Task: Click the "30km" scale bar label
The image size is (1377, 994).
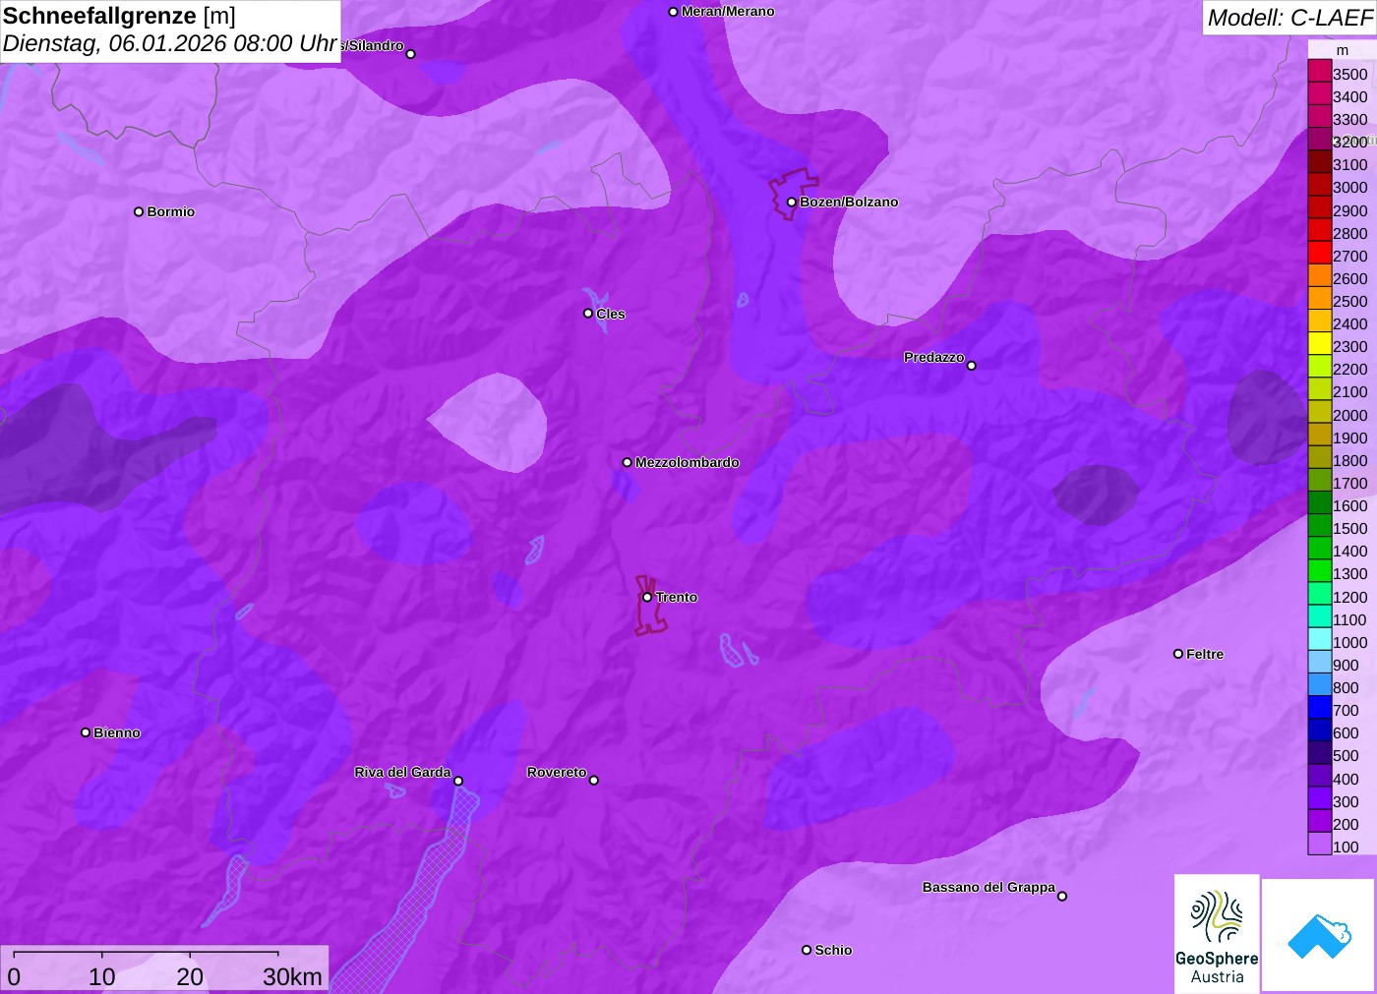Action: pyautogui.click(x=292, y=976)
